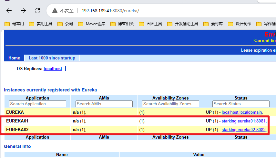Click the Search Availability Zones field
This screenshot has width=276, height=158.
(170, 104)
